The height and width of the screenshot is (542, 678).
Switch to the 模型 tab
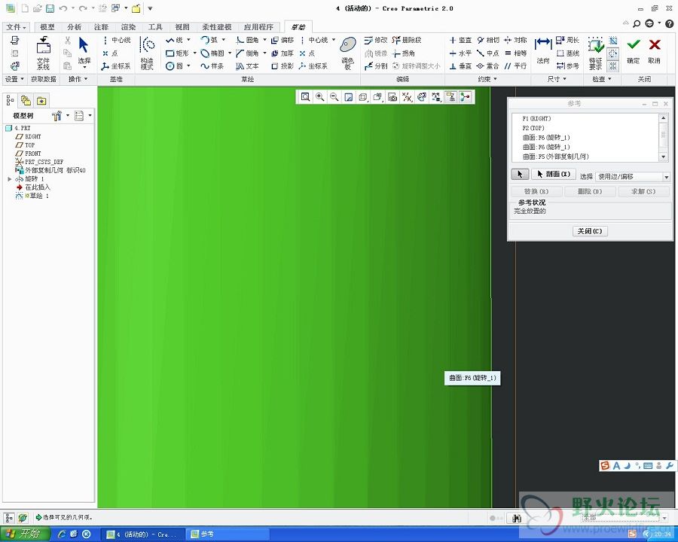(47, 27)
